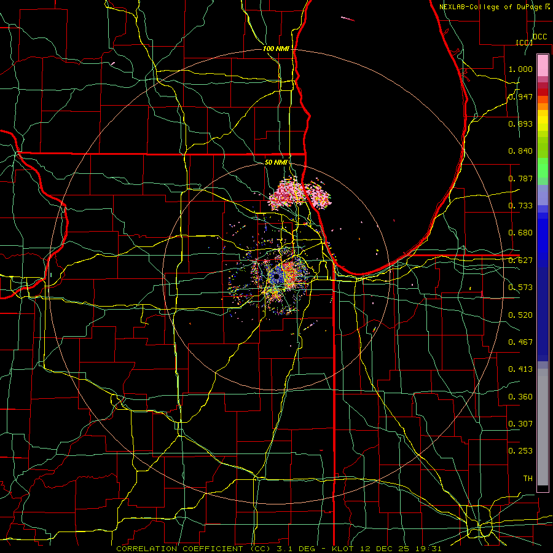Click the TH threshold label
The width and height of the screenshot is (553, 553).
(528, 479)
